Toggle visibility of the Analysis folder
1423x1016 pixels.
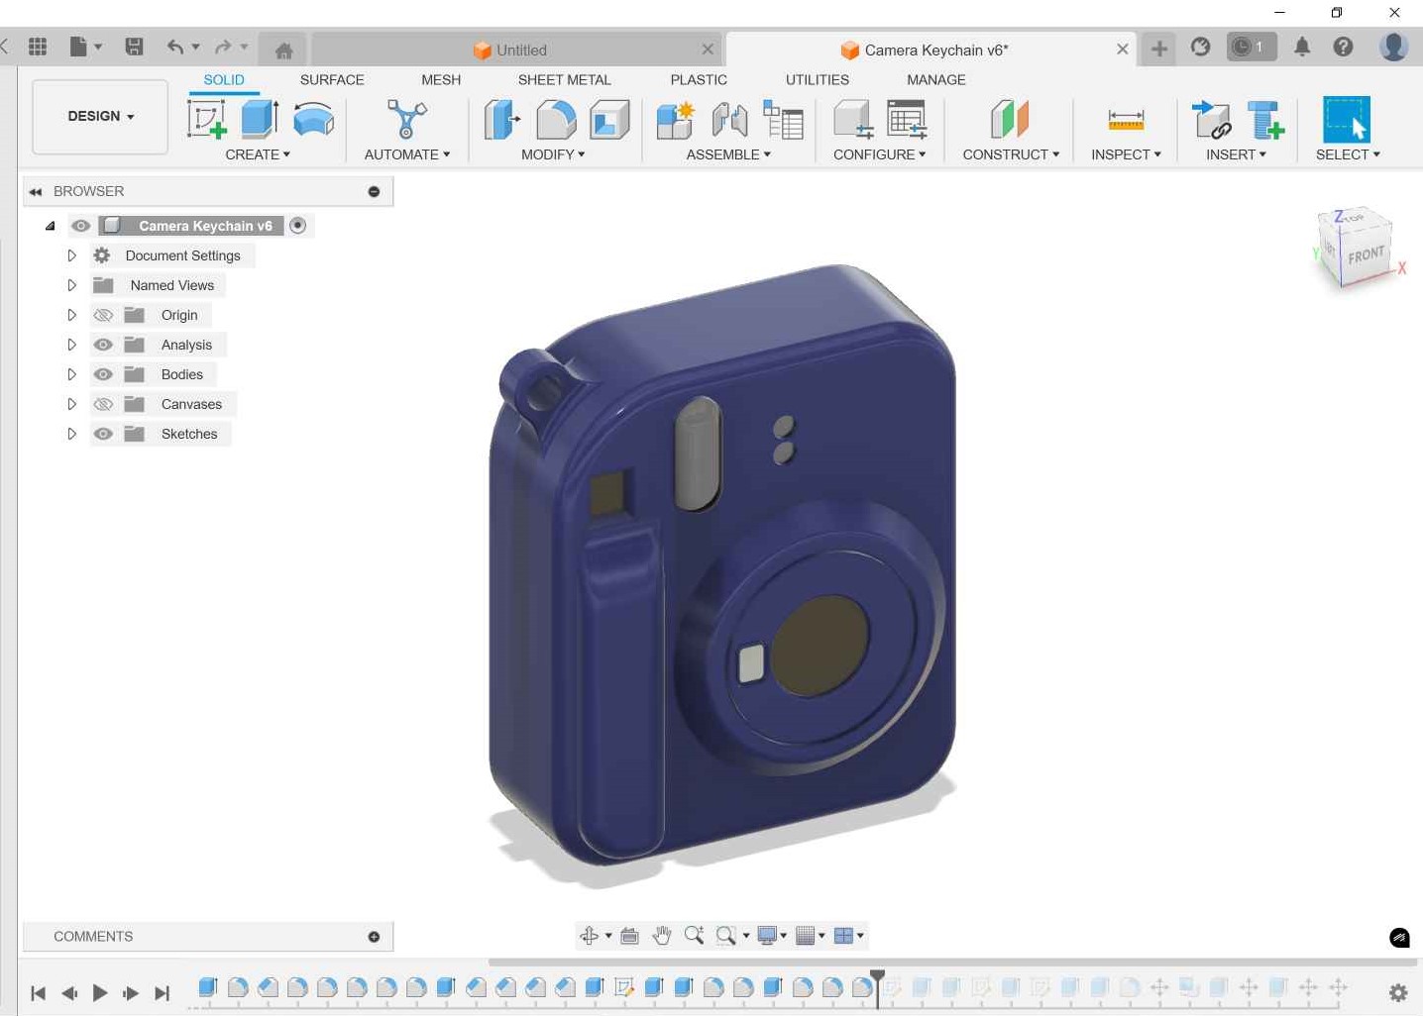pos(103,345)
